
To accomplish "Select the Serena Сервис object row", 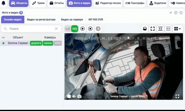I will pyautogui.click(x=31, y=43).
